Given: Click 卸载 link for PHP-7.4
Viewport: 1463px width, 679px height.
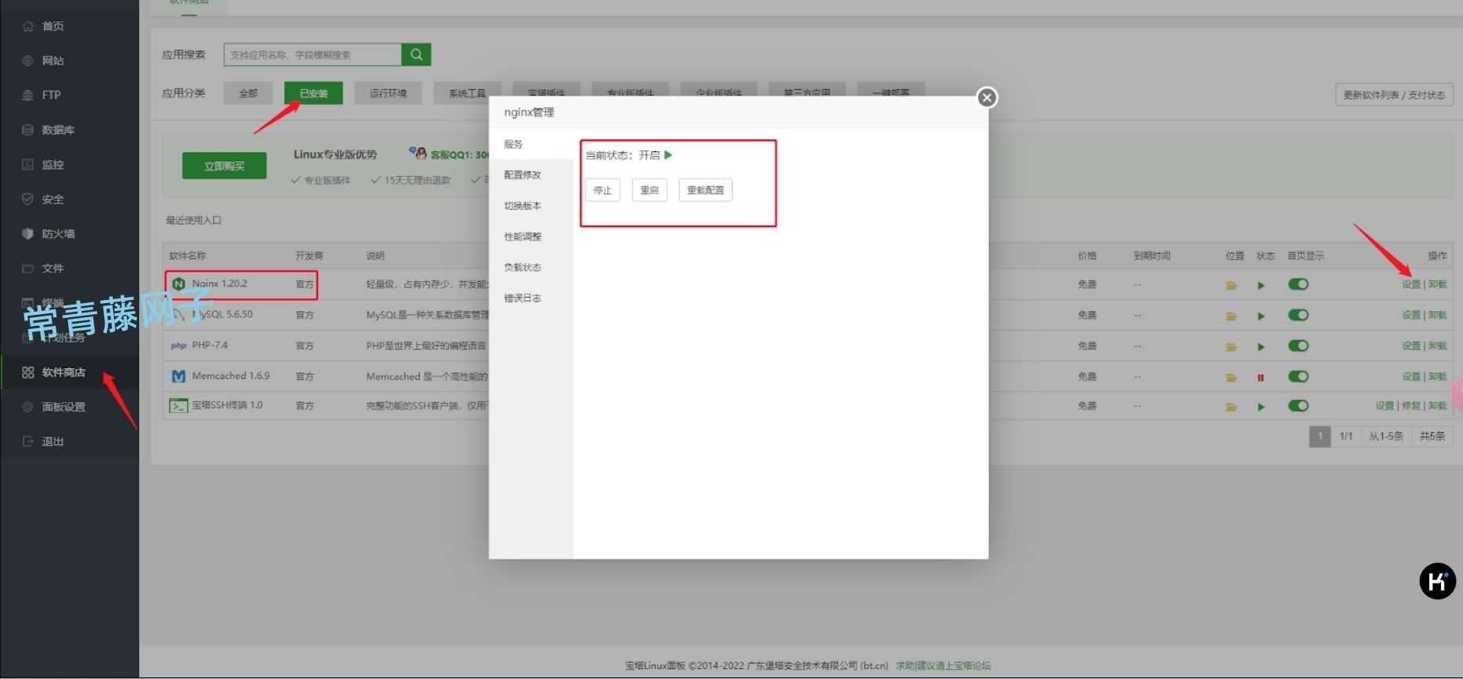Looking at the screenshot, I should (x=1437, y=345).
